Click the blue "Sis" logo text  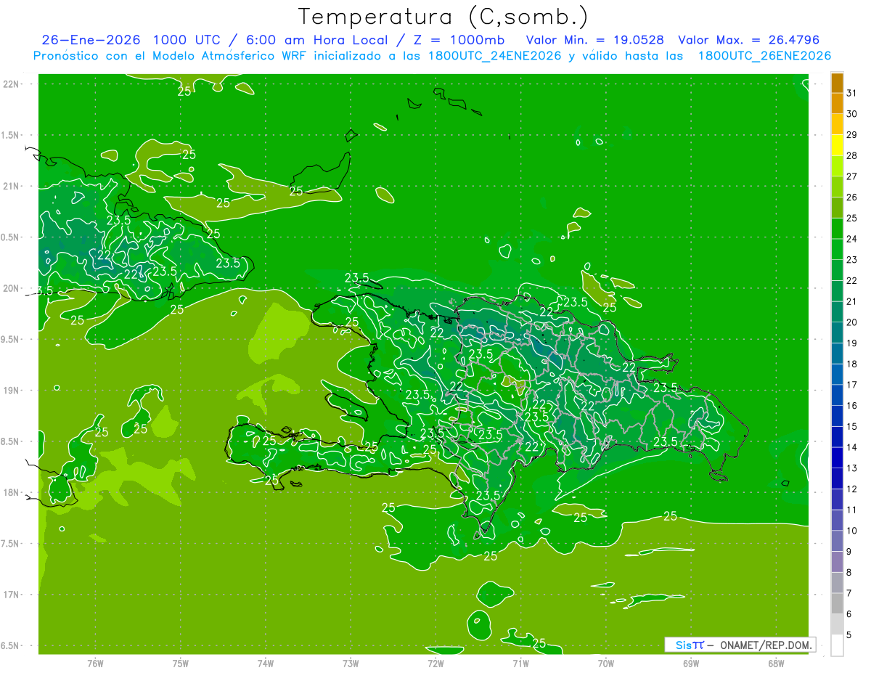click(683, 645)
